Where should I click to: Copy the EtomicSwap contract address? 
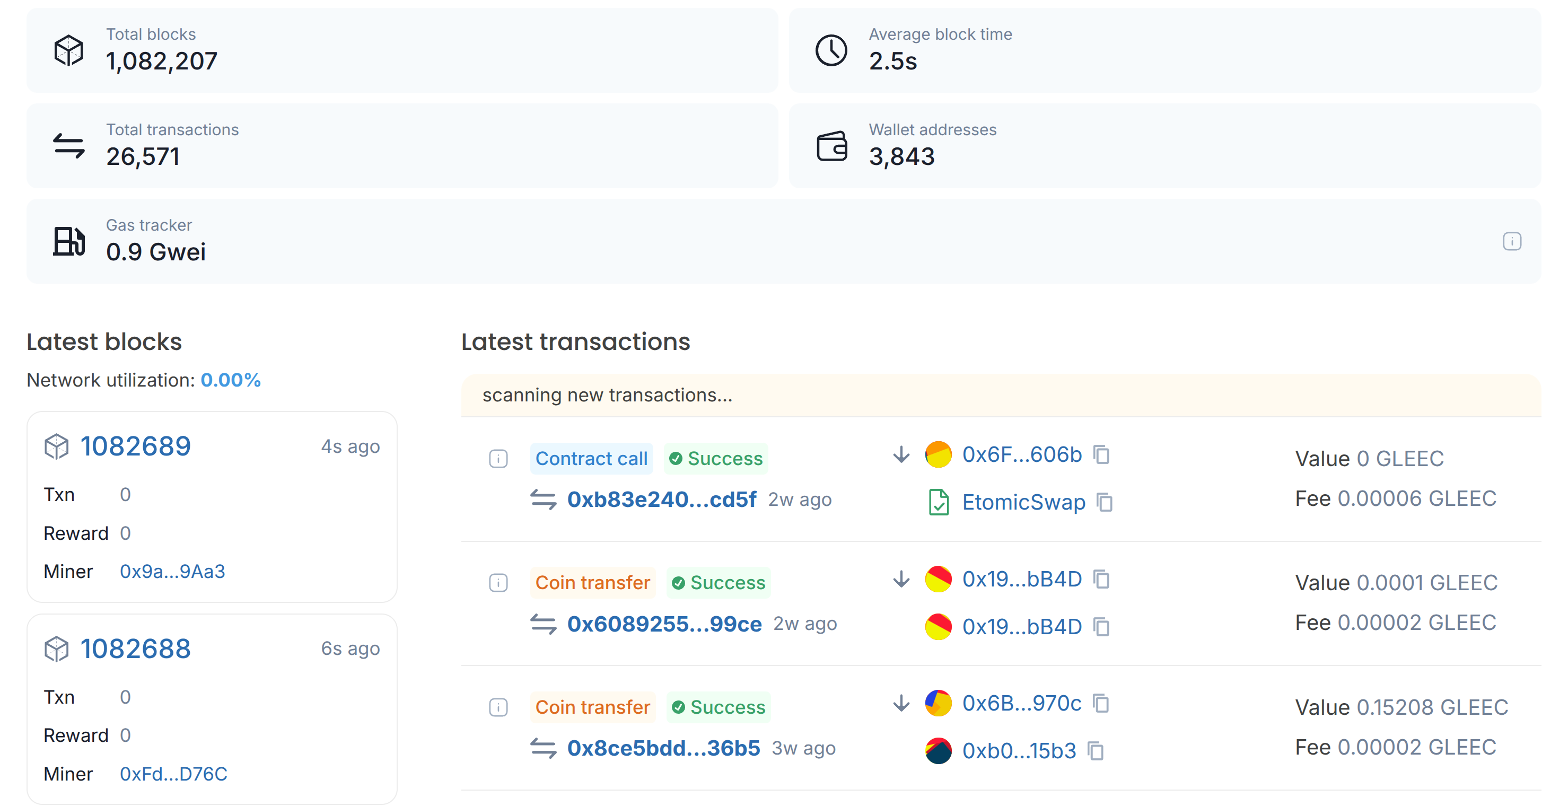pyautogui.click(x=1104, y=502)
